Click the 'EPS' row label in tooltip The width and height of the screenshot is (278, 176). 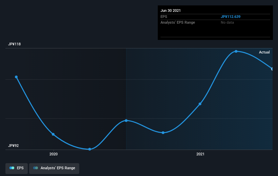(164, 17)
